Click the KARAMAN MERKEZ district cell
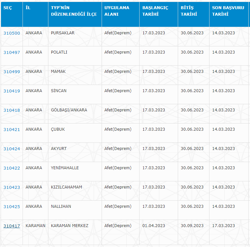 click(70, 226)
